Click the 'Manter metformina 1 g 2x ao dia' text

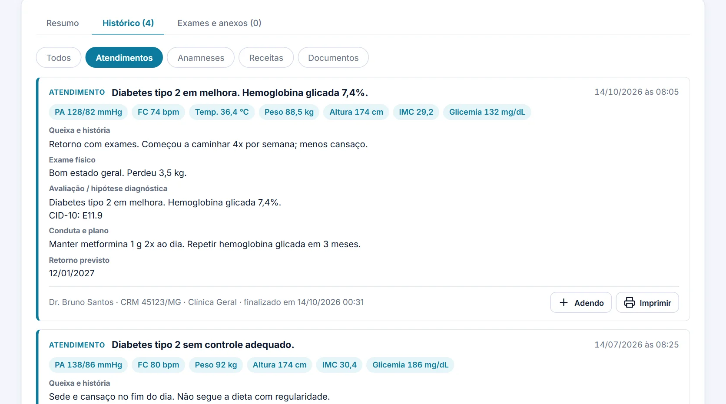[205, 244]
